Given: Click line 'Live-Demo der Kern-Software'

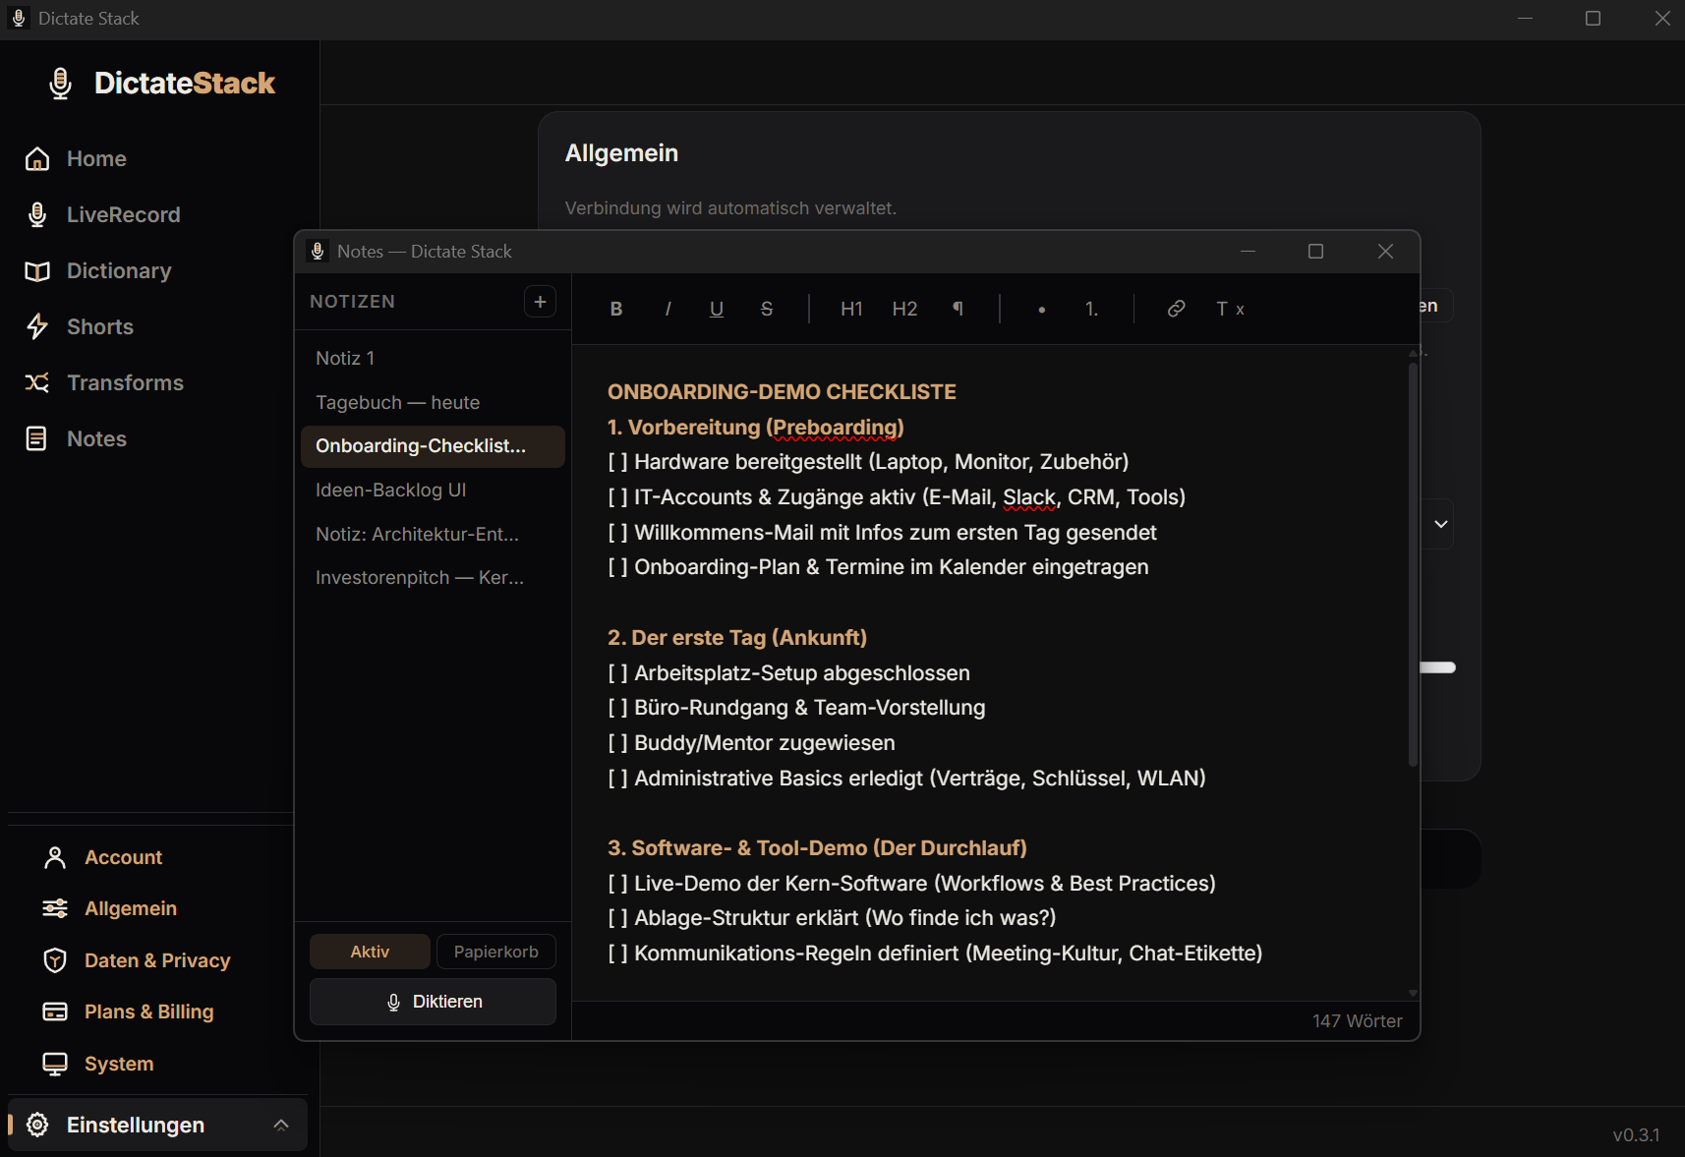Looking at the screenshot, I should point(911,884).
